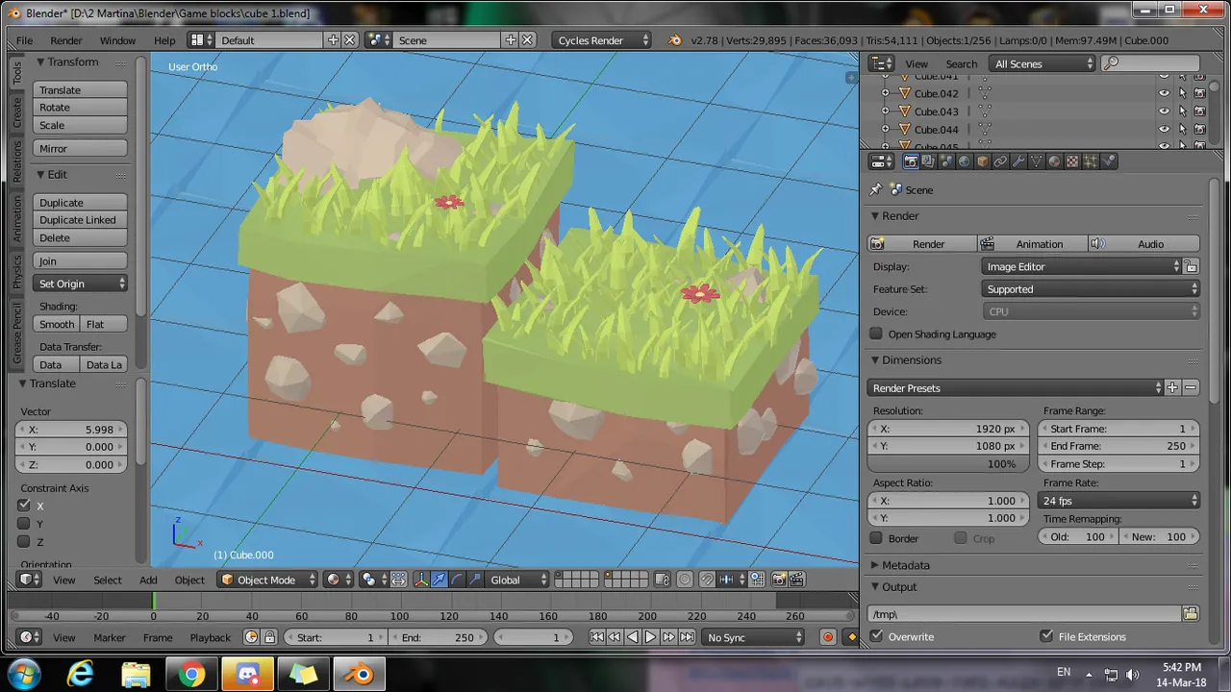
Task: Play the animation forward
Action: point(650,637)
